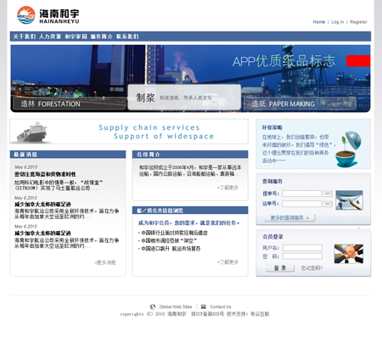Click GO button beside 运单号 field
The image size is (382, 338).
[328, 204]
